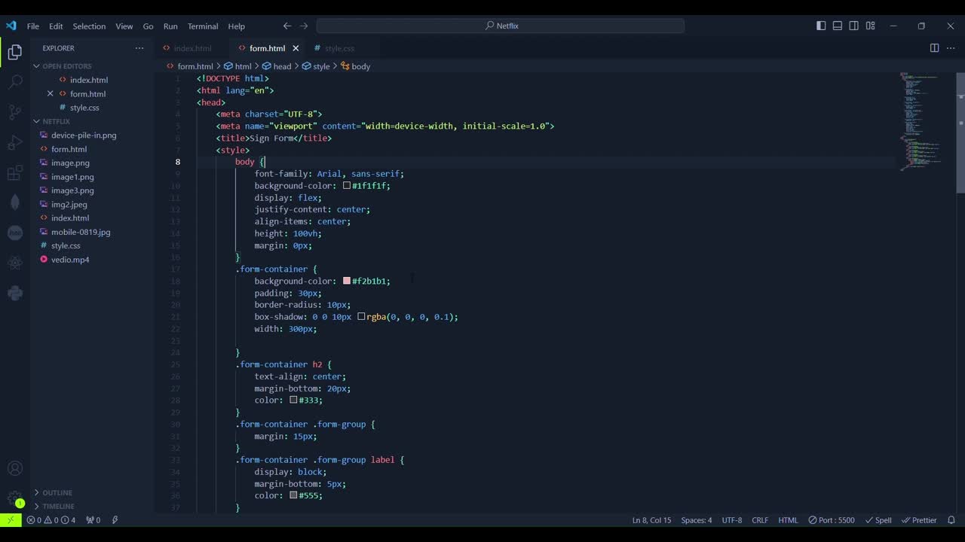The image size is (965, 542).
Task: Select style.css in Open Editors list
Action: tap(84, 108)
